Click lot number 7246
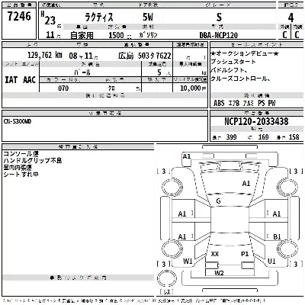 pyautogui.click(x=19, y=17)
